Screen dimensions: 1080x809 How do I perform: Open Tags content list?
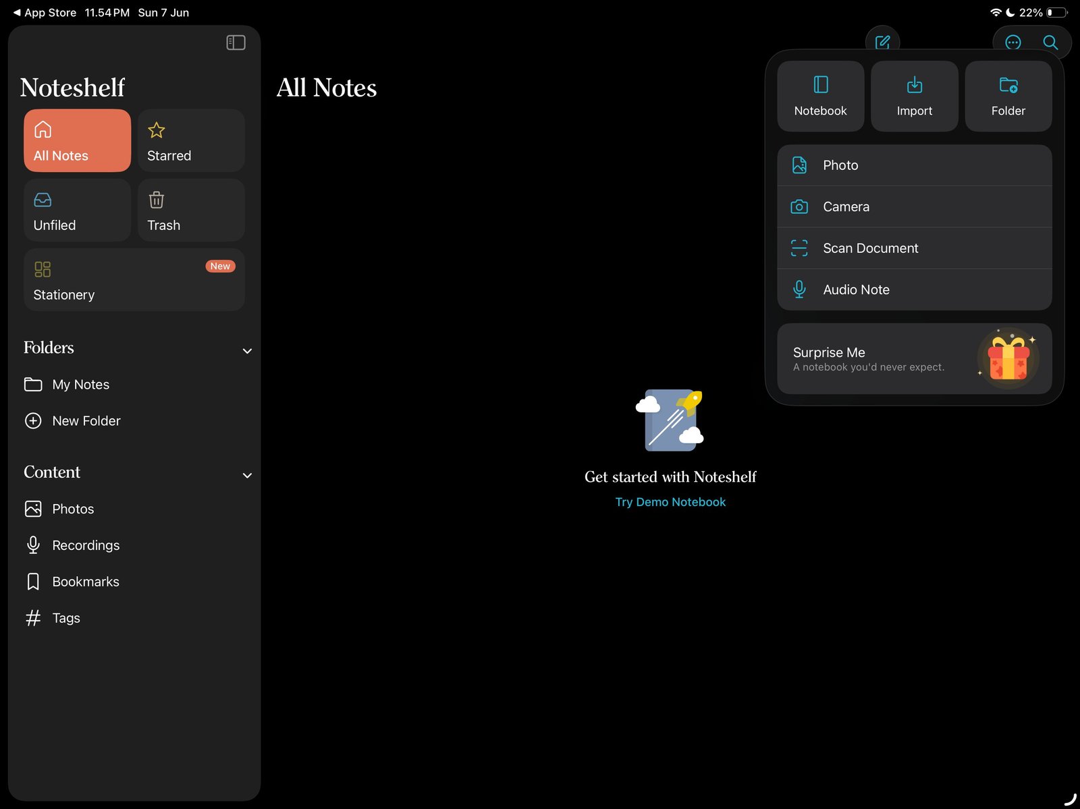coord(134,618)
